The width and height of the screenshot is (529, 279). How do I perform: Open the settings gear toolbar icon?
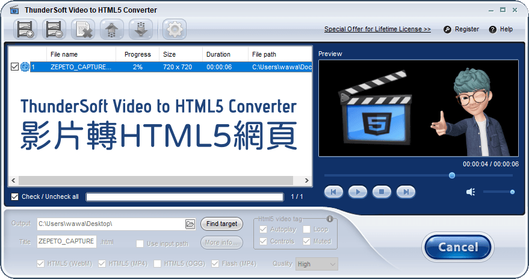coord(175,30)
